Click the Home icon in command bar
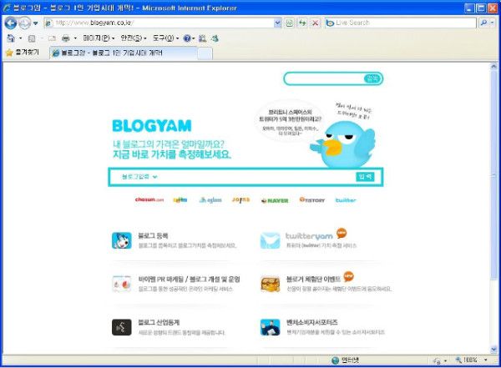501x368 pixels. click(11, 38)
